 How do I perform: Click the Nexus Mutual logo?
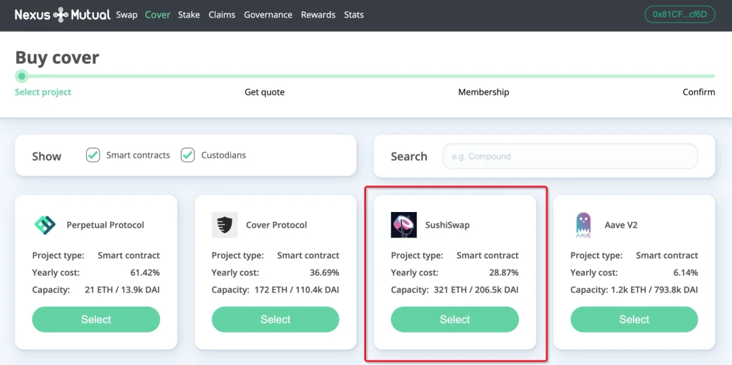(62, 14)
